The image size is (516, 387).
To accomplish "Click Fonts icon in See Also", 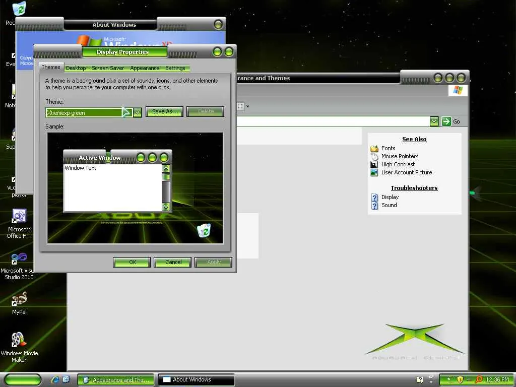I will (374, 149).
